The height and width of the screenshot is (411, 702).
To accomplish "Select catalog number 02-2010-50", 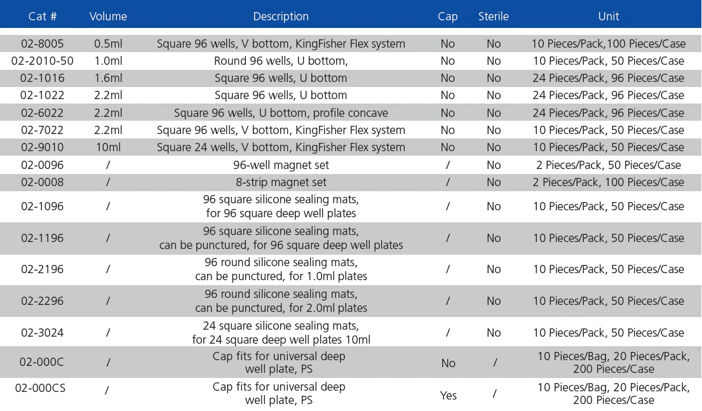I will tap(42, 61).
